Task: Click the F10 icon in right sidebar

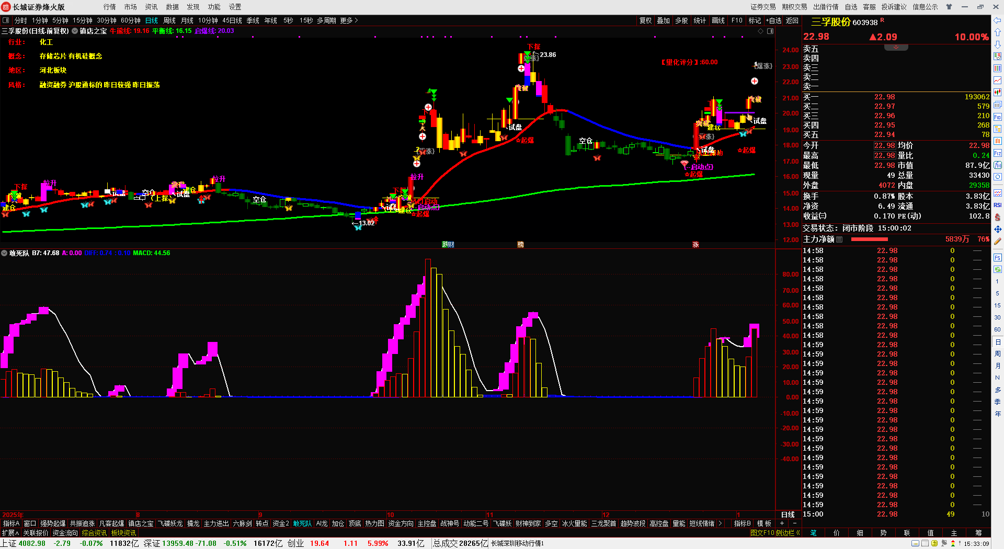Action: point(998,117)
